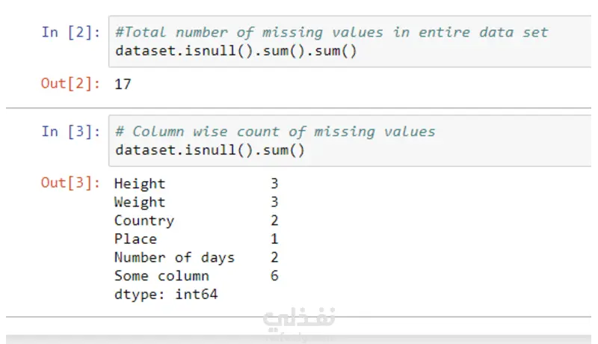Click the In [2] code cell input

[350, 42]
